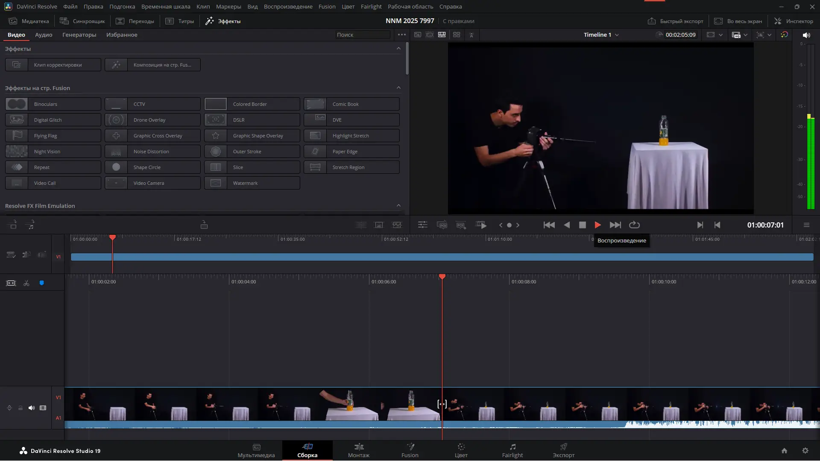Open the Маркеры menu

[228, 6]
